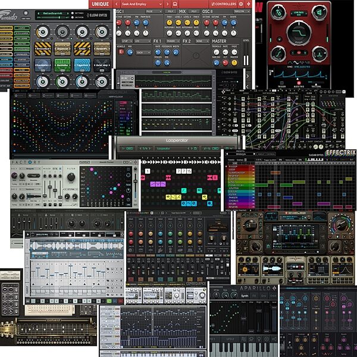Viewport: 357px width, 357px height.
Task: Click the round button beside Turnado logo
Action: 26,13
